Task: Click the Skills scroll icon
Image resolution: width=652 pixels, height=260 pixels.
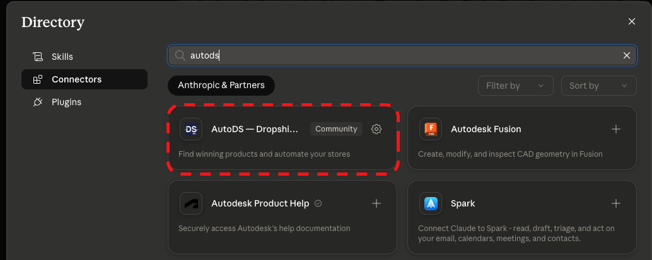Action: click(x=38, y=57)
